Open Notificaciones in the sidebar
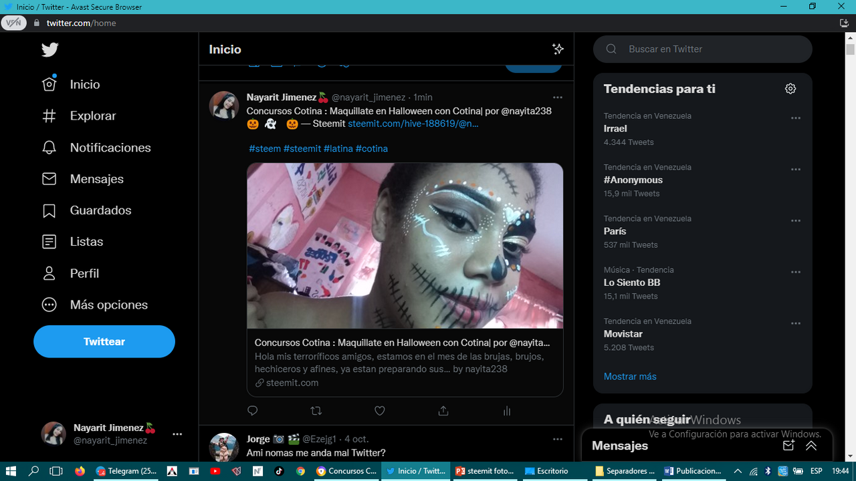Screen dimensions: 856x481 [x=96, y=148]
